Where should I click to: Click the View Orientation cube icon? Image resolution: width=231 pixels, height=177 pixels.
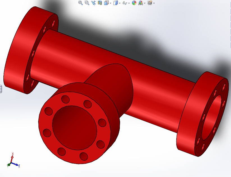tap(106, 3)
